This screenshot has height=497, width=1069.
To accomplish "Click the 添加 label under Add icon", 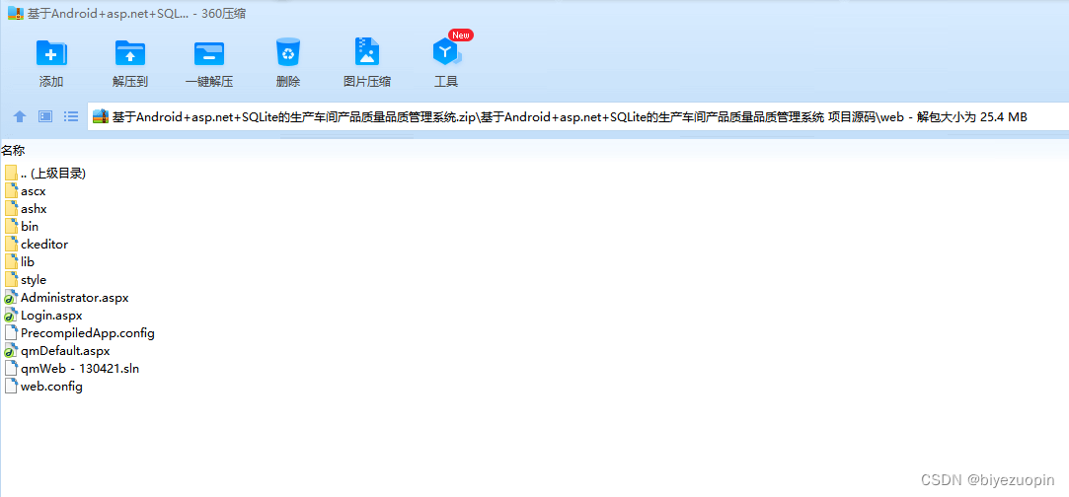I will [51, 82].
